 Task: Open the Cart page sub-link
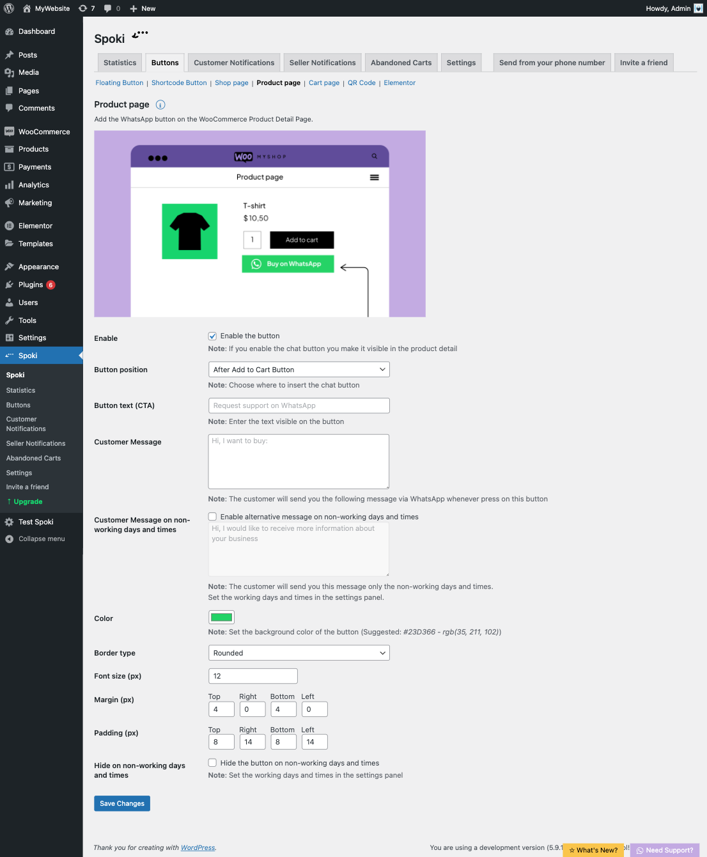pos(324,83)
